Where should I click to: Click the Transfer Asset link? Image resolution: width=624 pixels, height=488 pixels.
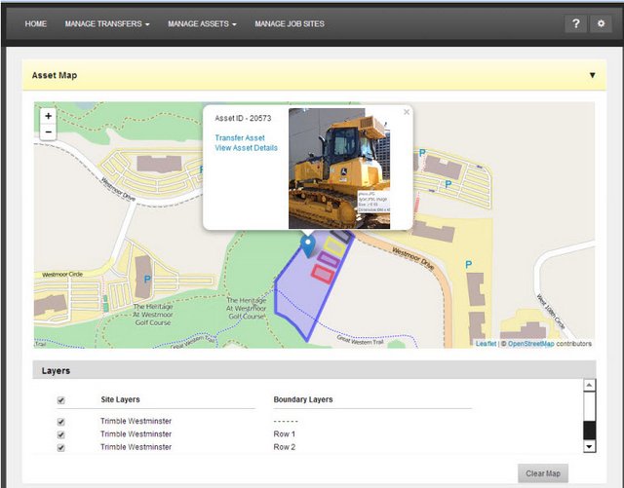coord(240,138)
